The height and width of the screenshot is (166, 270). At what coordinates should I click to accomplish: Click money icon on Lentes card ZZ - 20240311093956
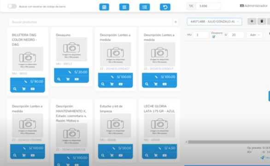(33, 155)
